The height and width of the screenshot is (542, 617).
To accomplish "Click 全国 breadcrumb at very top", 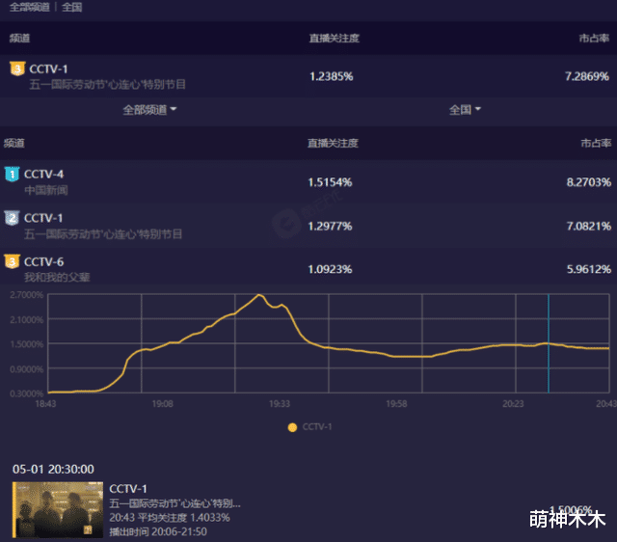I will coord(71,7).
